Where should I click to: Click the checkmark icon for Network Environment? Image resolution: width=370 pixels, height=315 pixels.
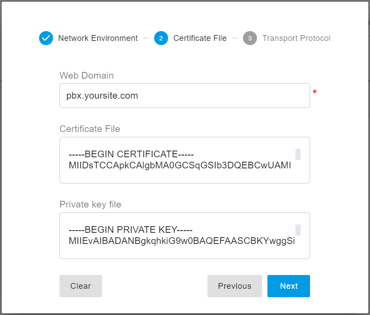pyautogui.click(x=46, y=38)
